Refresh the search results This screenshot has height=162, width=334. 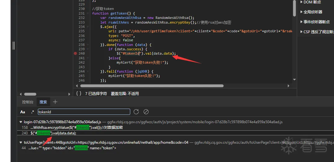coord(136,112)
